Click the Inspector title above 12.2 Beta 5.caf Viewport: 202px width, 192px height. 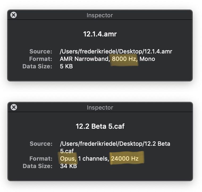tap(100, 108)
